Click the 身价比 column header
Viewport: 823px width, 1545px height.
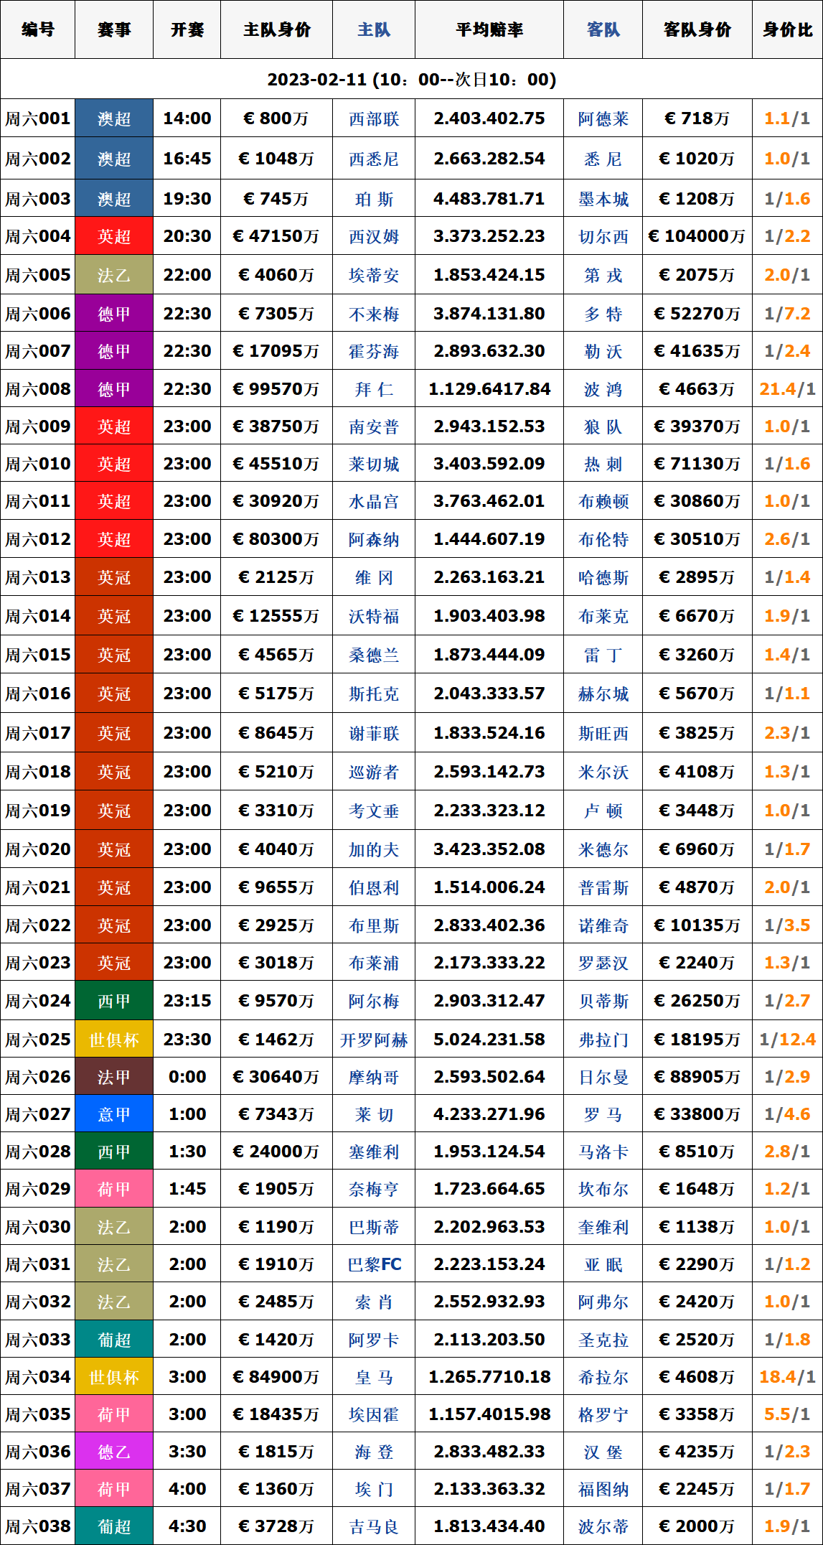tap(787, 29)
